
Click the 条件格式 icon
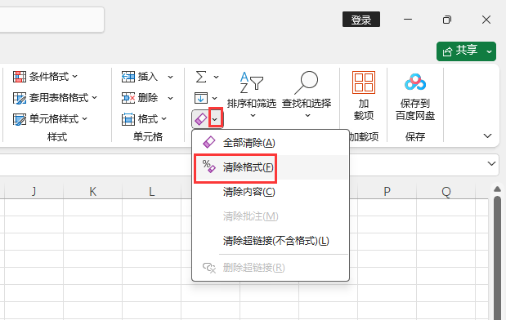19,77
